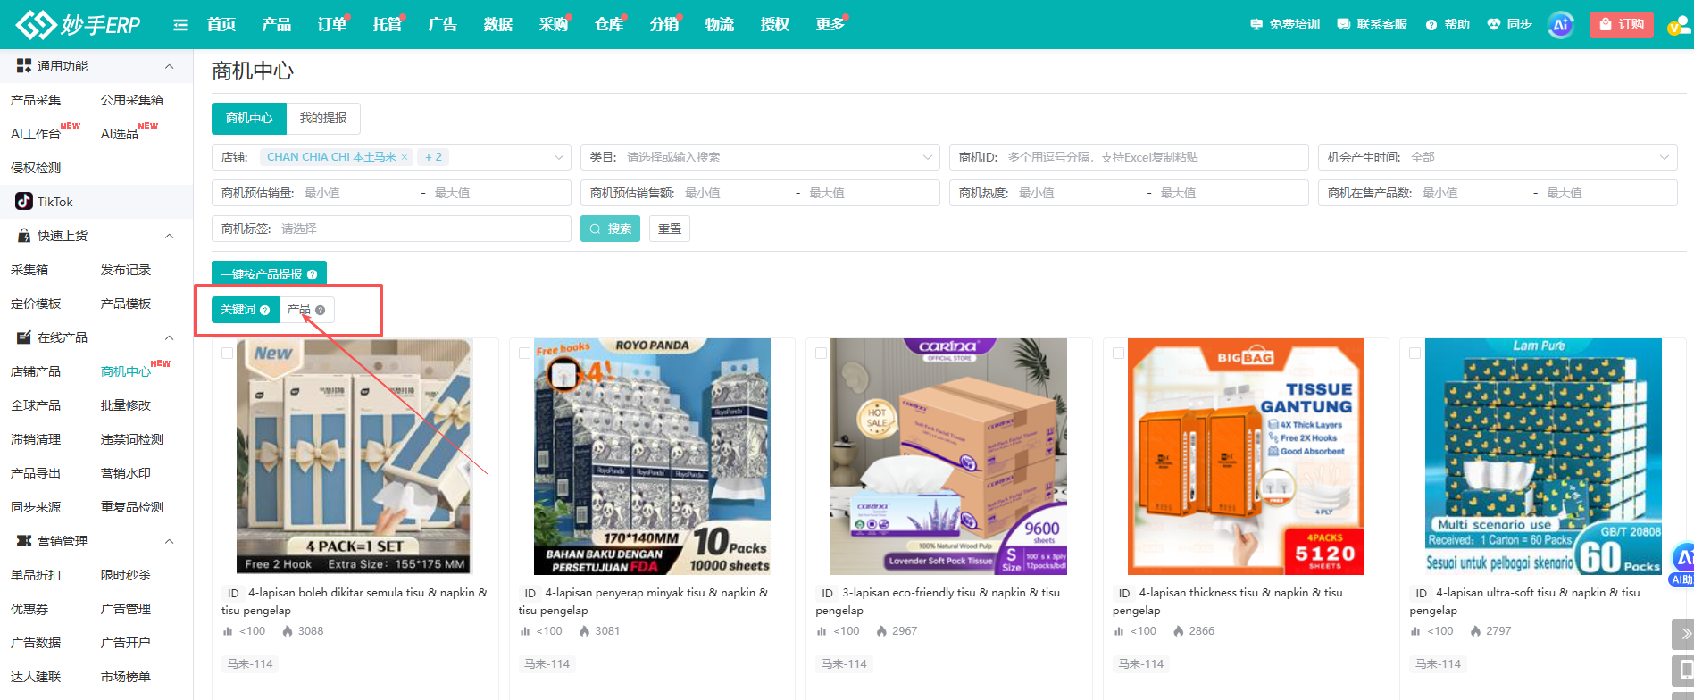Viewport: 1694px width, 700px height.
Task: Check the Carina tissue card checkbox
Action: (821, 354)
